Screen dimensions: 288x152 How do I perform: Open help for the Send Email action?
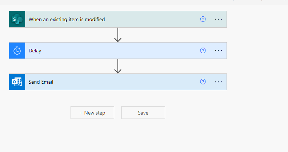click(x=203, y=82)
